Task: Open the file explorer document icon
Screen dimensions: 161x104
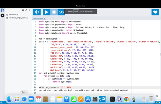Action: click(3, 10)
